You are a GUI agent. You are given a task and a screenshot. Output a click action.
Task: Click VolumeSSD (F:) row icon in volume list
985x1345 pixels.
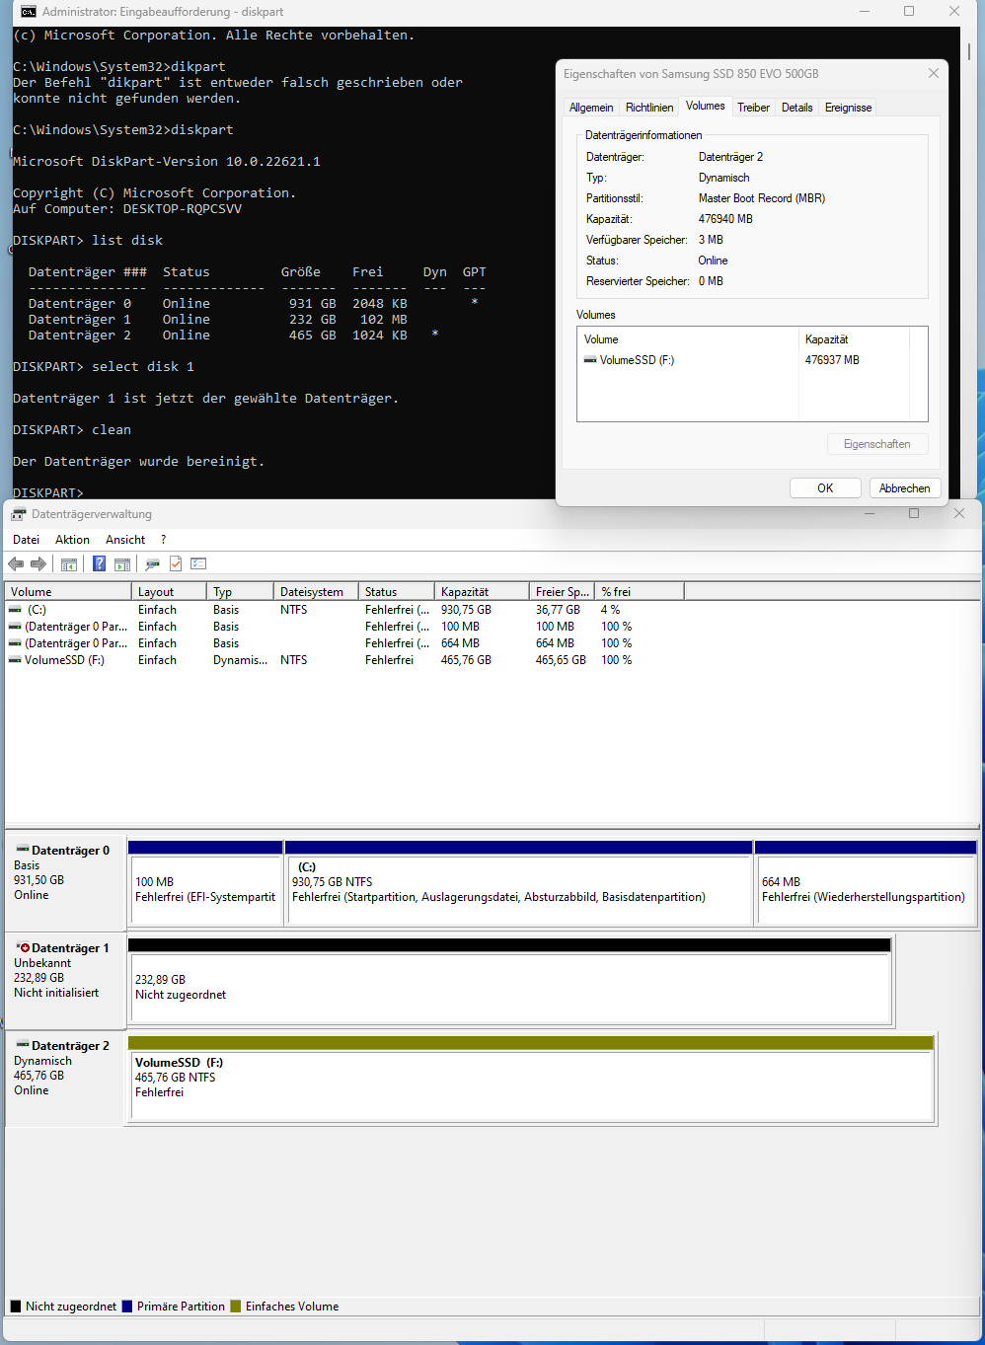[x=15, y=660]
